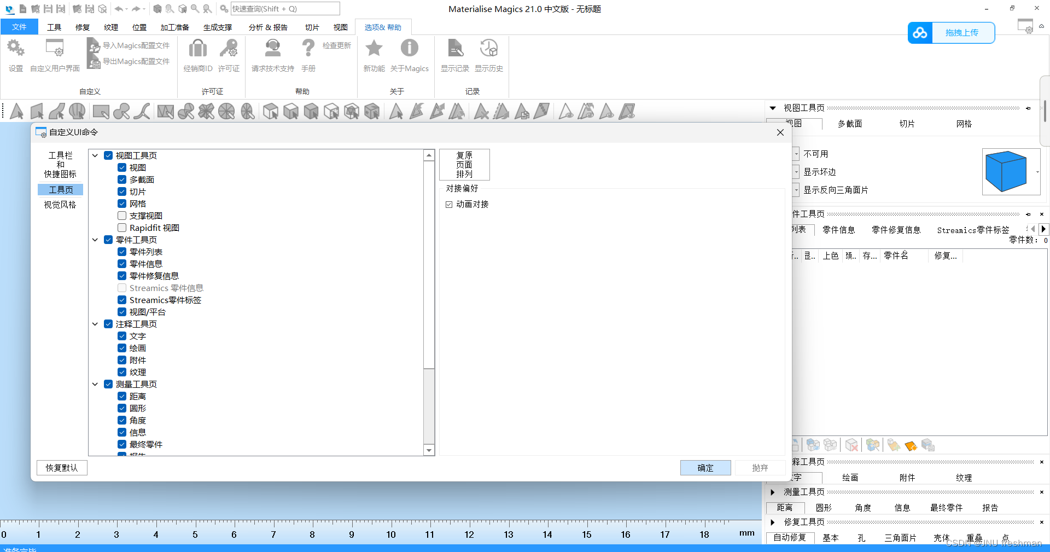The height and width of the screenshot is (552, 1050).
Task: Click the 显示记录 icon
Action: 455,49
